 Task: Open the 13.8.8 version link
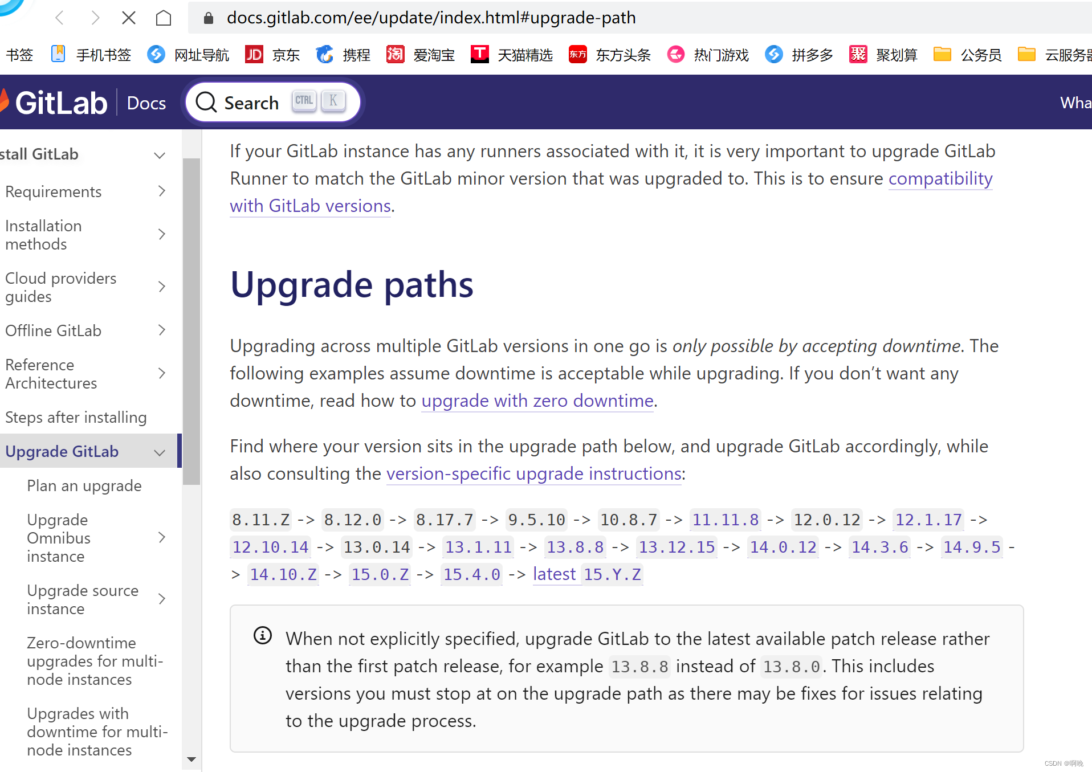(x=575, y=547)
